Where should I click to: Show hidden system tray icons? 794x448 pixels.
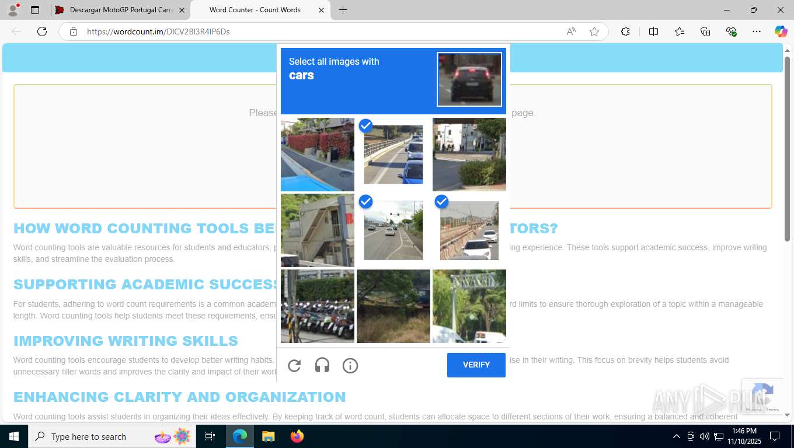(x=676, y=436)
